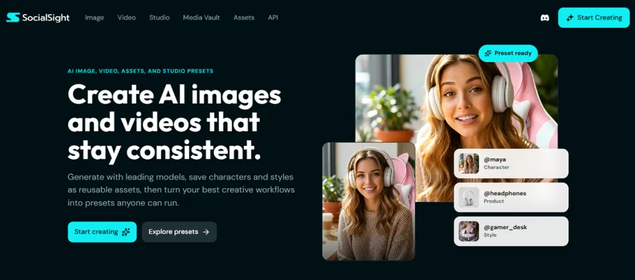The width and height of the screenshot is (635, 280).
Task: Select the @maya Character card
Action: 511,164
